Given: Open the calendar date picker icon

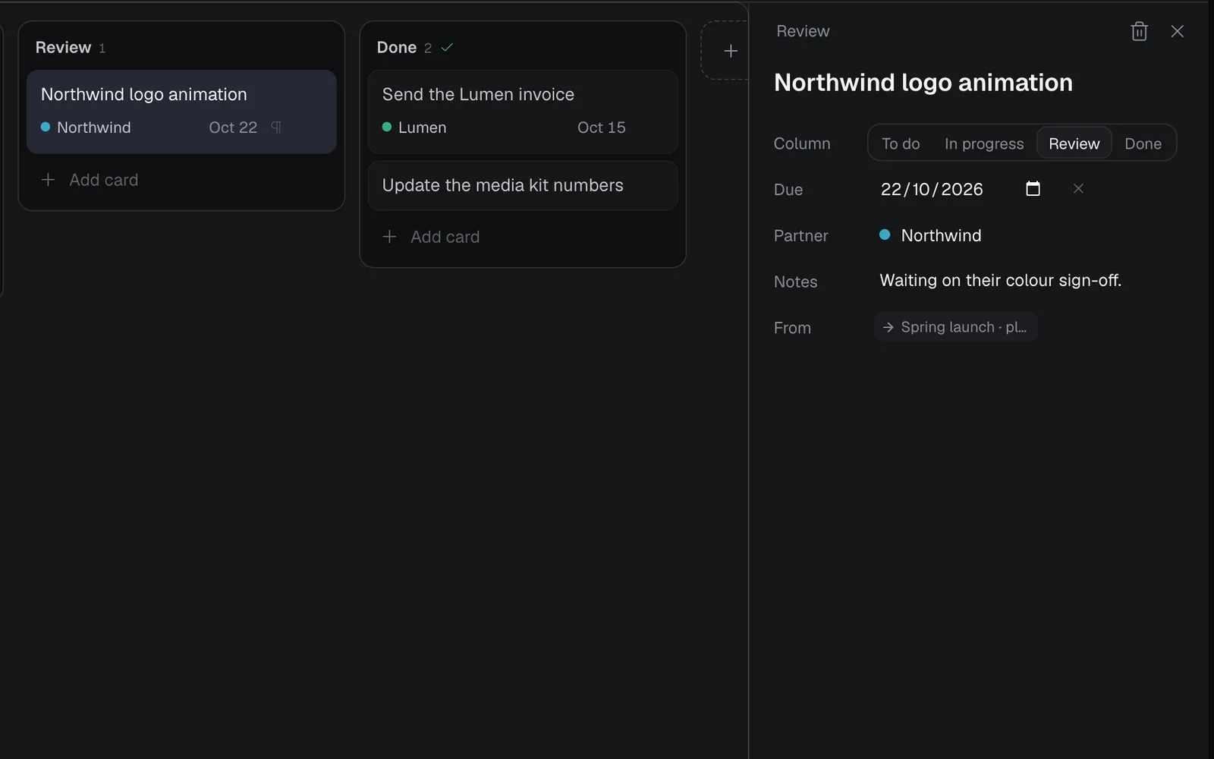Looking at the screenshot, I should click(x=1033, y=189).
